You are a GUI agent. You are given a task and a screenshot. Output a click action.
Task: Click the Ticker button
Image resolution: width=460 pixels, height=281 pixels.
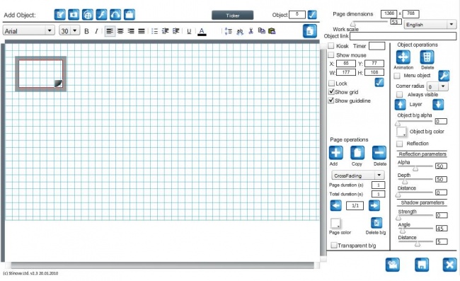(233, 16)
